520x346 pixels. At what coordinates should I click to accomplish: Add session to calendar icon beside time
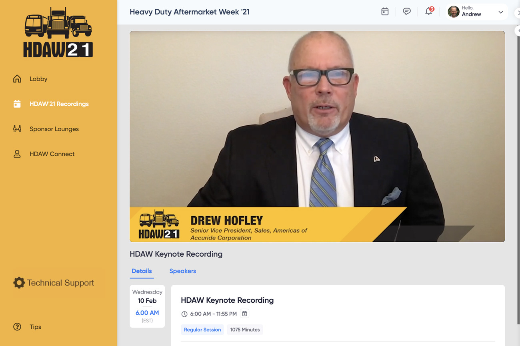pyautogui.click(x=244, y=314)
